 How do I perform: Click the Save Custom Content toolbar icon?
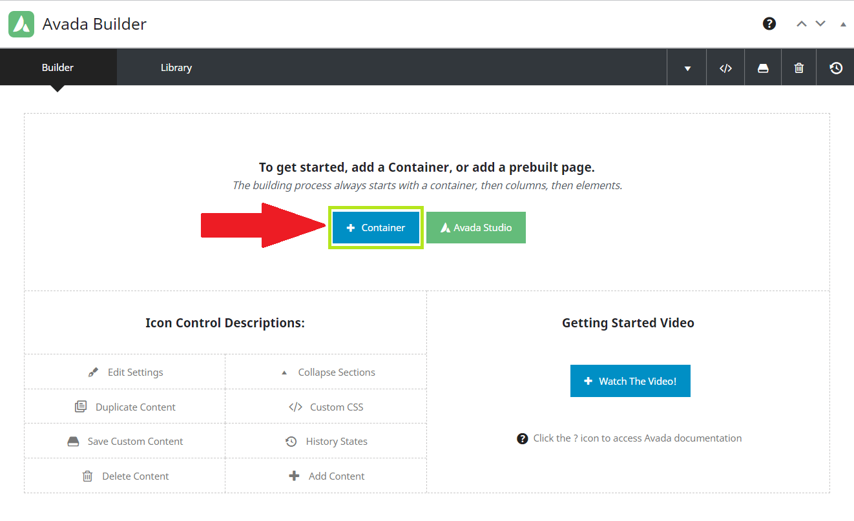763,68
